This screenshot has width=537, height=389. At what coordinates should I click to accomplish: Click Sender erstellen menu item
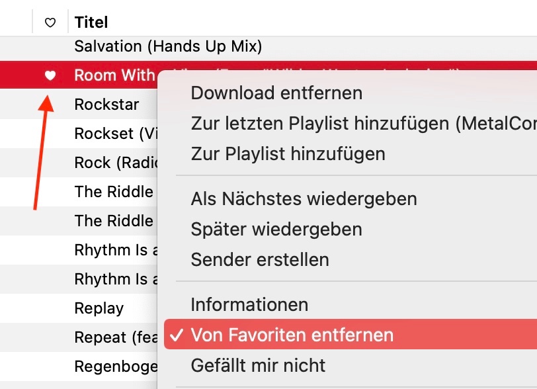(260, 259)
